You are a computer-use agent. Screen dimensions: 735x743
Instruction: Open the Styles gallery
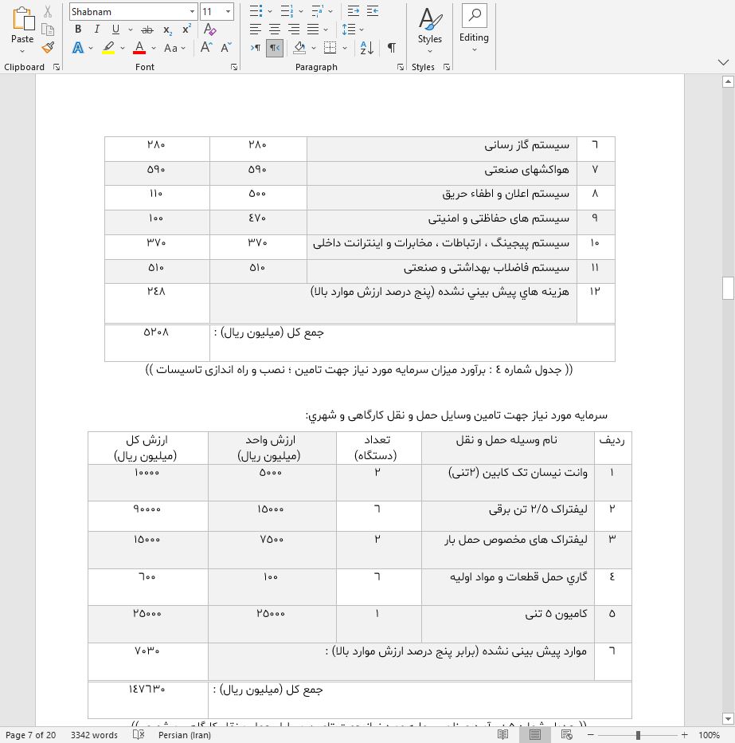pos(430,30)
